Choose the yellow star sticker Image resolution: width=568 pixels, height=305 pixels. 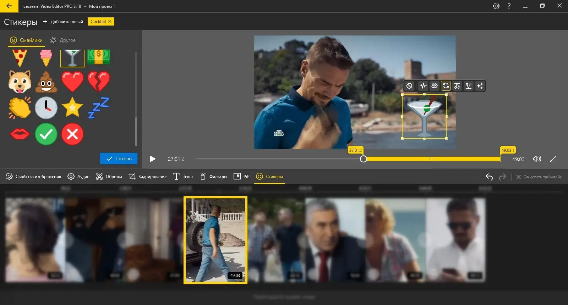pyautogui.click(x=72, y=107)
